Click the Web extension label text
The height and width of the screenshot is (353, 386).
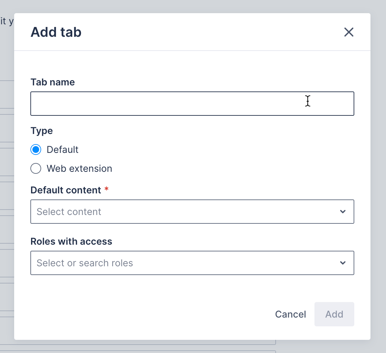pos(79,168)
